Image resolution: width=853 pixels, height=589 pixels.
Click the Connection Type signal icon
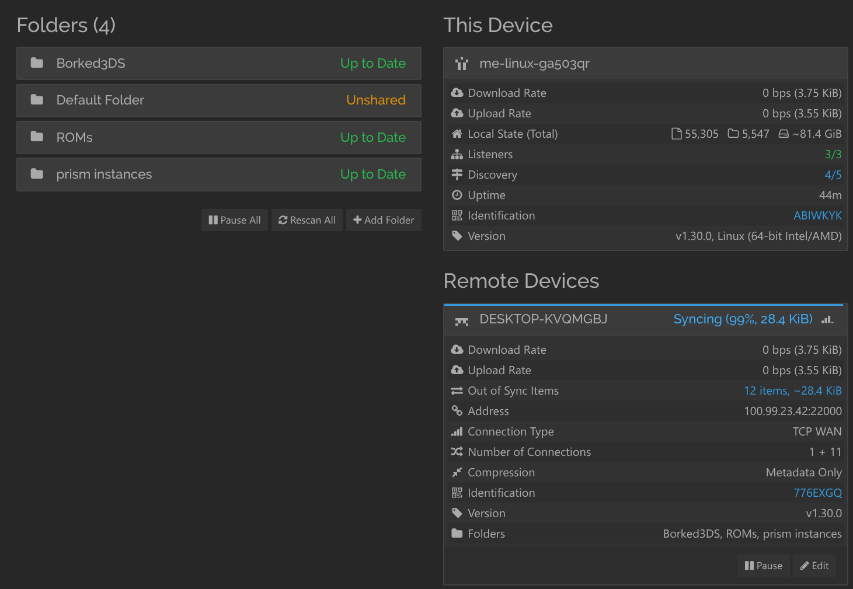[x=457, y=431]
